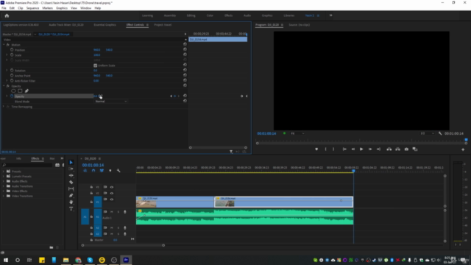Open the Markers menu

point(47,8)
